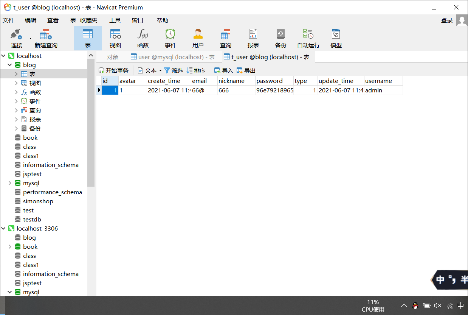Open the Query (查询) toolbar icon

[226, 38]
